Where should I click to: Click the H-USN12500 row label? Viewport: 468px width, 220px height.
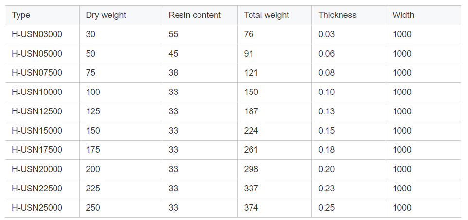[x=37, y=111]
